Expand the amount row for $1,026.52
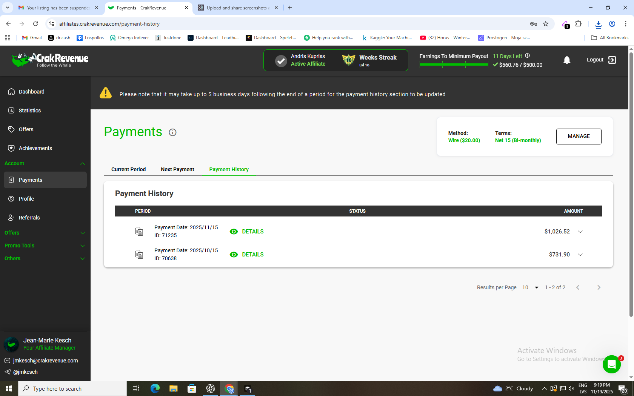 580,232
